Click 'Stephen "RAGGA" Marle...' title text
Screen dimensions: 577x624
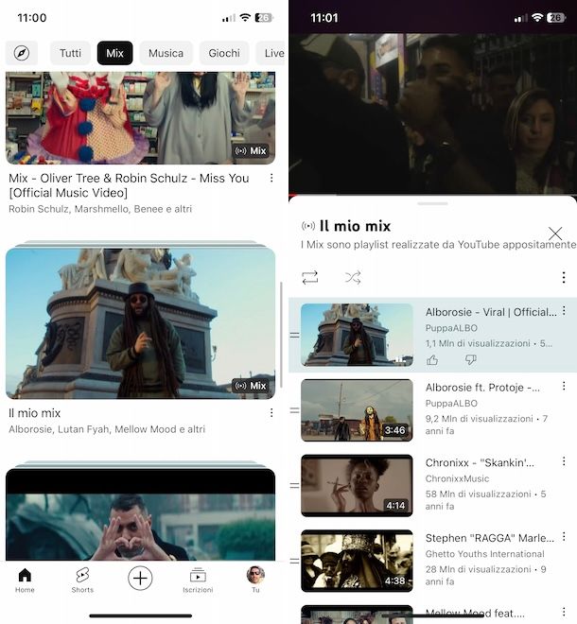pyautogui.click(x=489, y=538)
